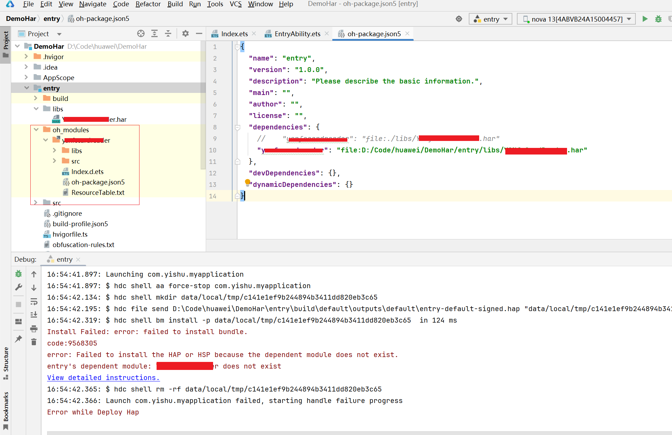Viewport: 672px width, 435px height.
Task: Switch to the Index.ets tab
Action: pos(234,34)
